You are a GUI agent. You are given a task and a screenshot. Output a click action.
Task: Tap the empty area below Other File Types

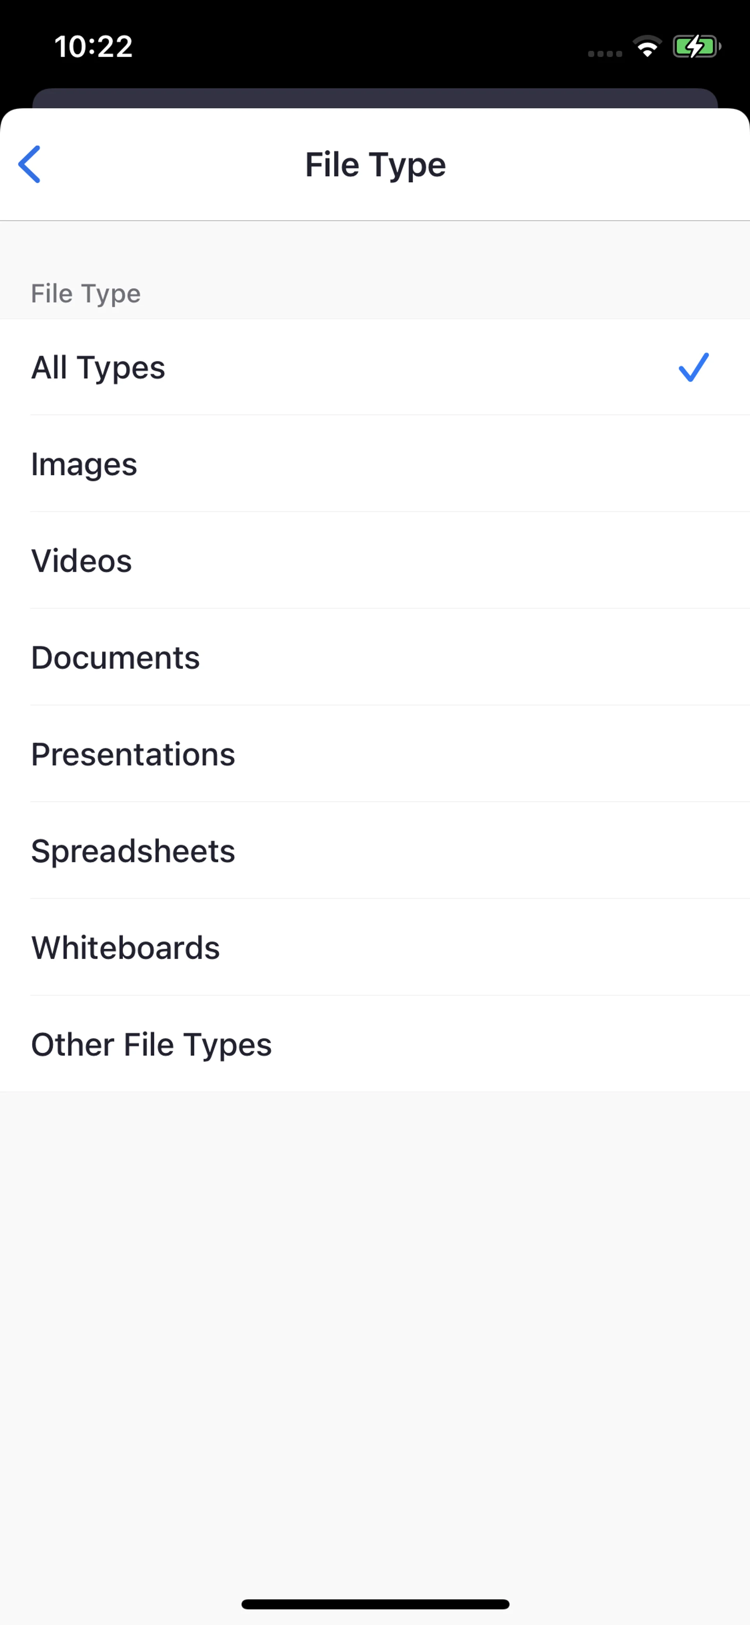coord(375,1325)
